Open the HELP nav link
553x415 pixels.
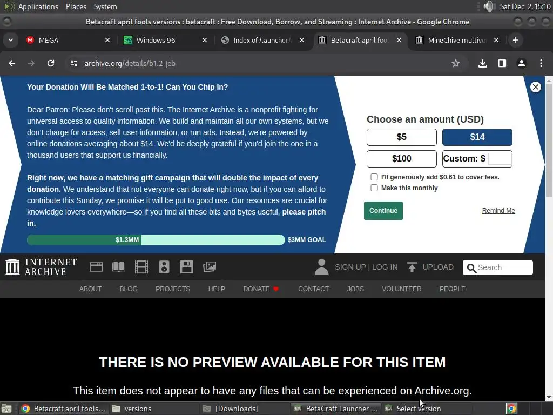pyautogui.click(x=217, y=289)
